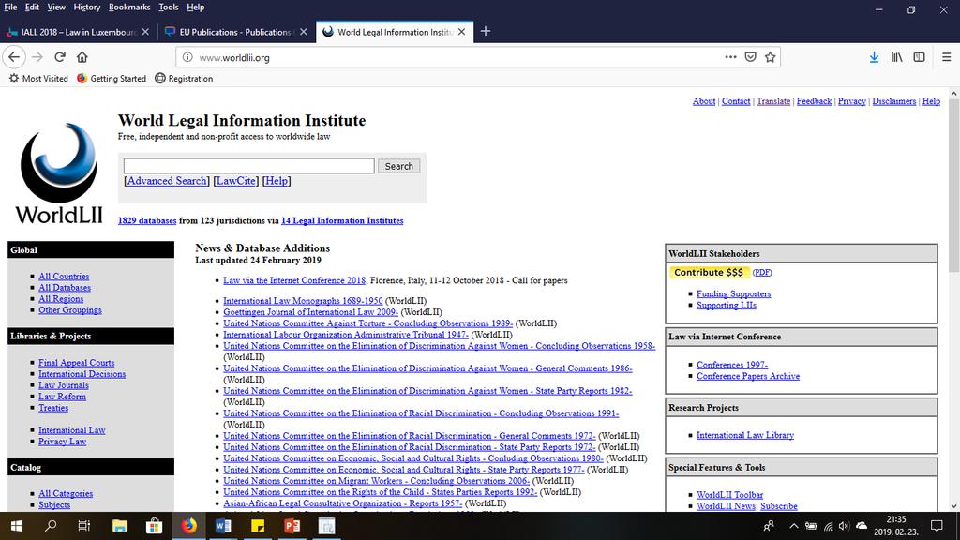Open the Edit menu
The width and height of the screenshot is (960, 540).
click(x=32, y=7)
